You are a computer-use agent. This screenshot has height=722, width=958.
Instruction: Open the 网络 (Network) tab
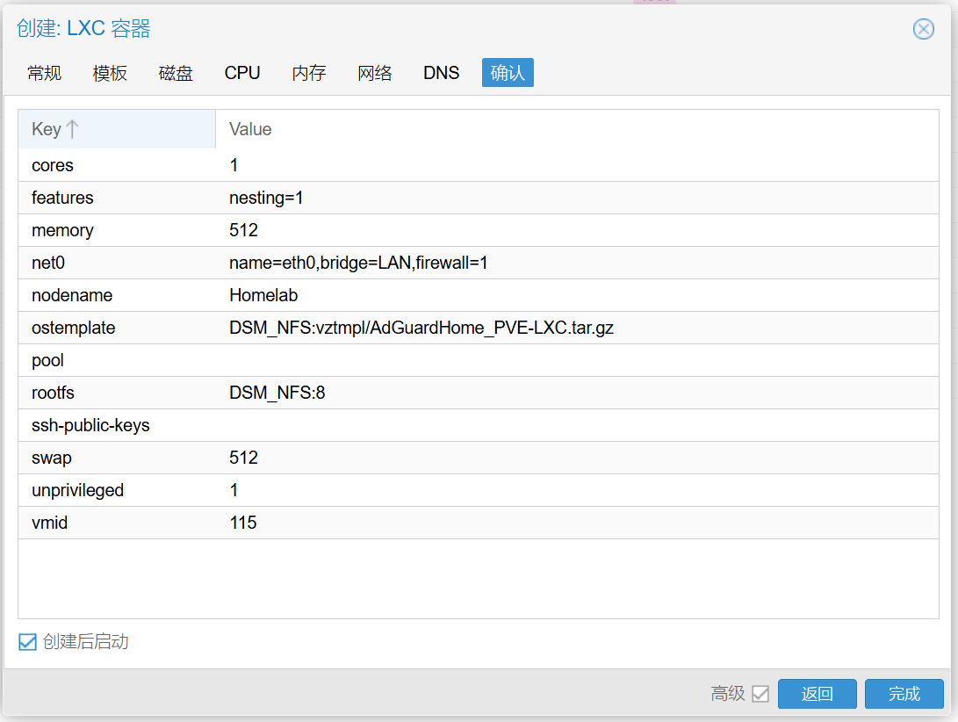375,74
